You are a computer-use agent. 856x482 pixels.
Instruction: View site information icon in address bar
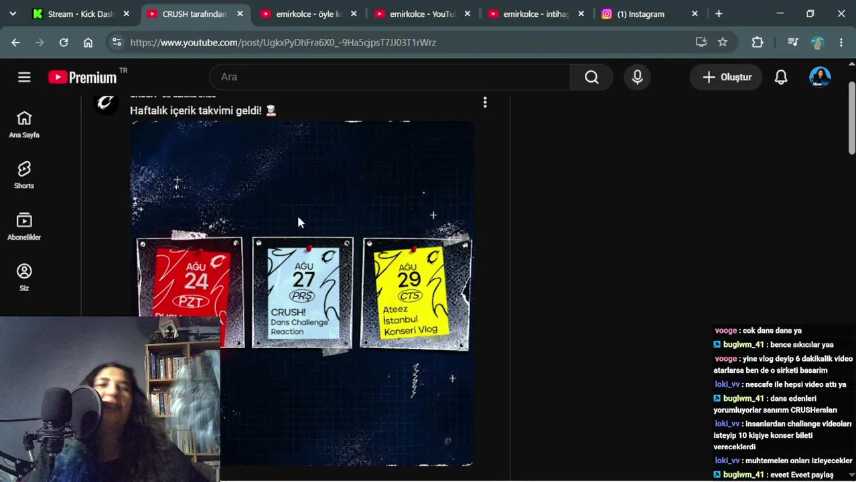[x=117, y=42]
